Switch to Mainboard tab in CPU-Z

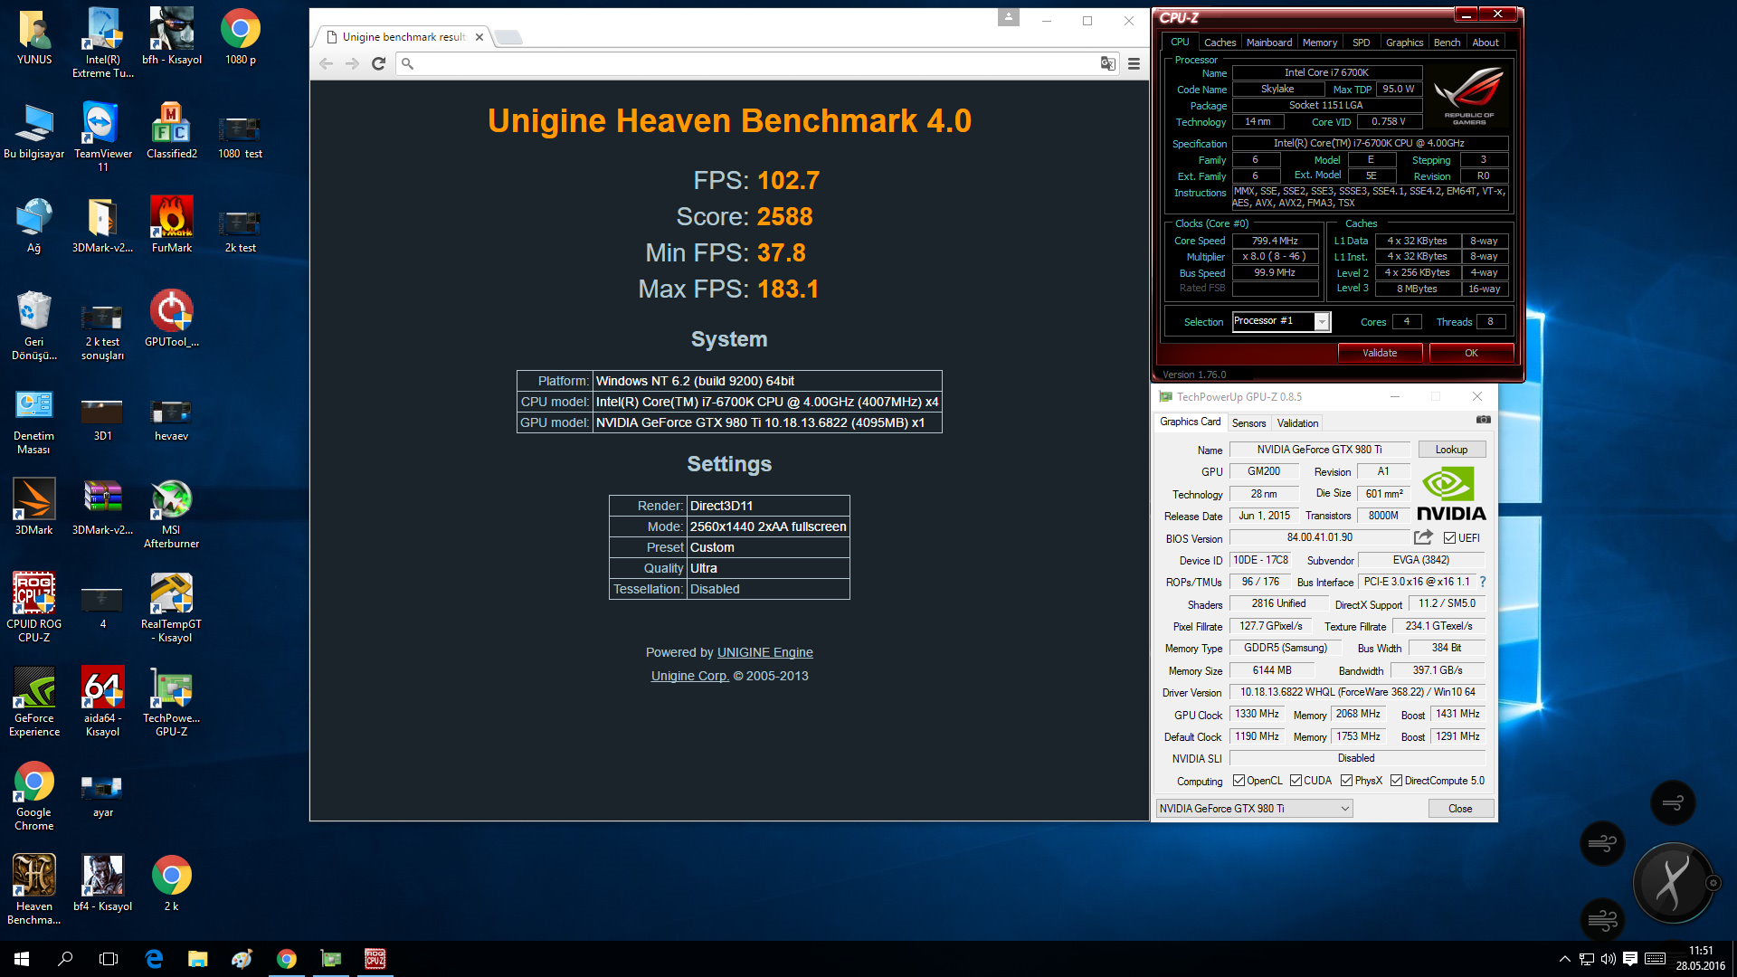(x=1269, y=43)
